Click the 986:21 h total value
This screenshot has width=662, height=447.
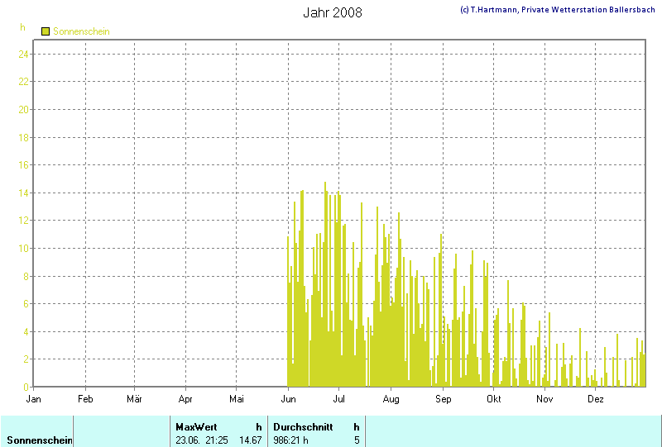pyautogui.click(x=290, y=440)
